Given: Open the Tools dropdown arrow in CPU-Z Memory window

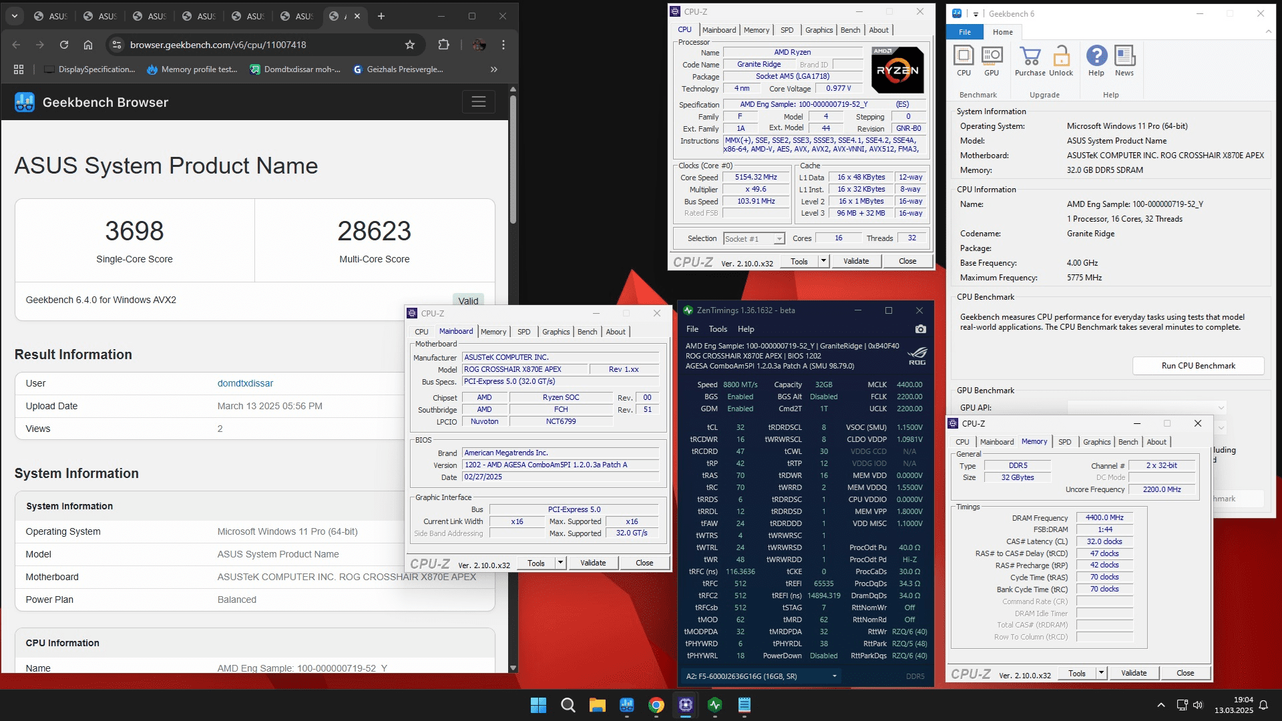Looking at the screenshot, I should pos(1101,673).
